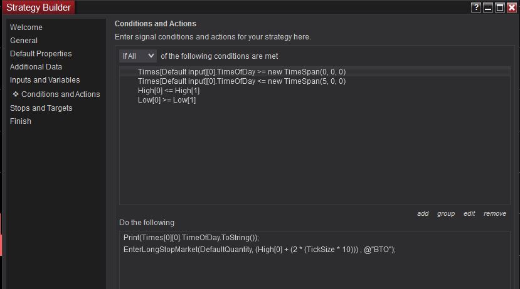Image resolution: width=520 pixels, height=289 pixels.
Task: Click the group conditions link
Action: coord(446,214)
